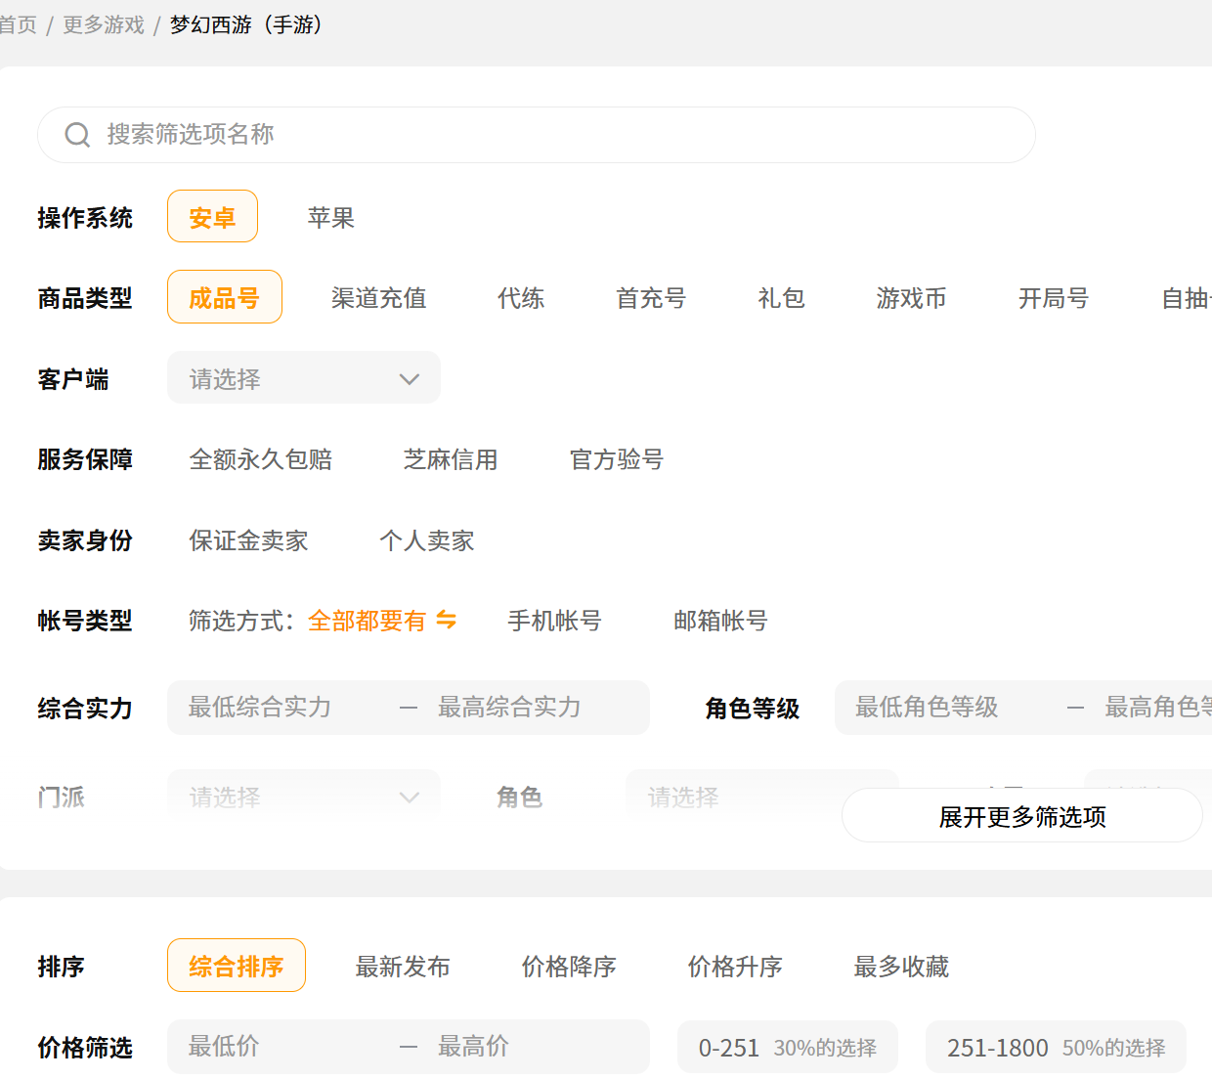Screen dimensions: 1212x1078
Task: Toggle the 芝麻信用 filter option
Action: click(451, 459)
